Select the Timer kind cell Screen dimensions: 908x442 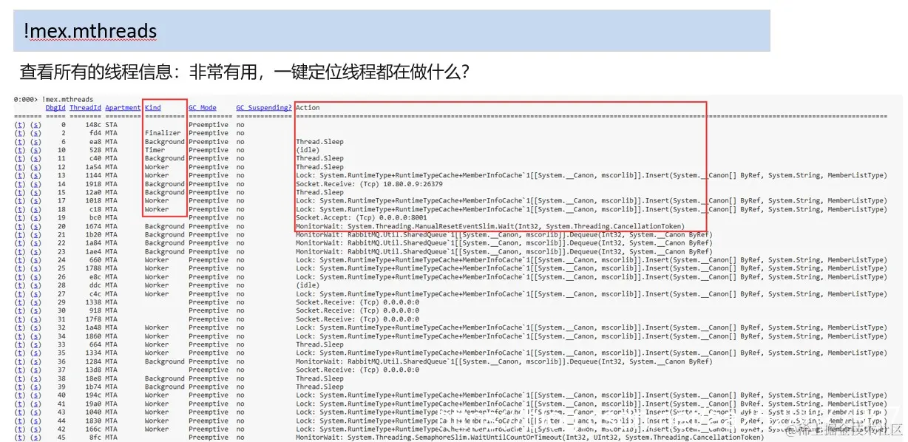(155, 150)
